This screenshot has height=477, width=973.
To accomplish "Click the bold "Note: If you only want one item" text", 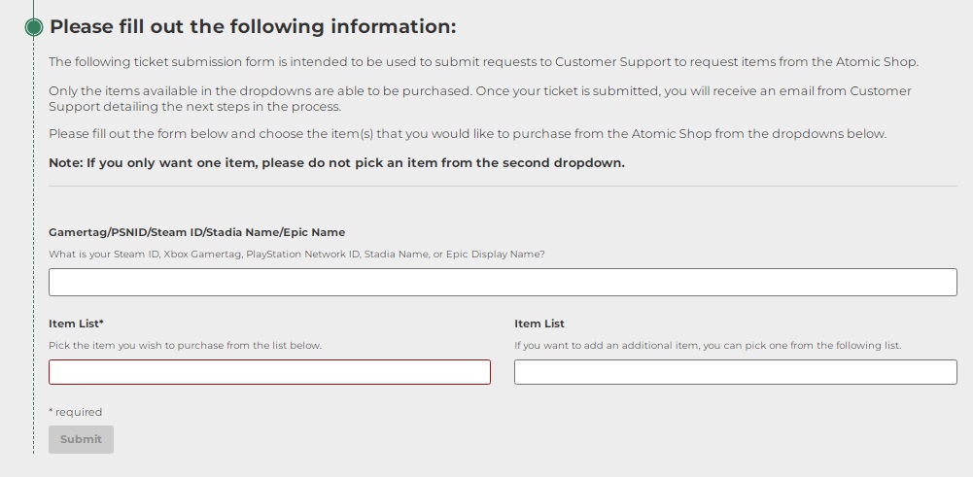I will (x=336, y=163).
